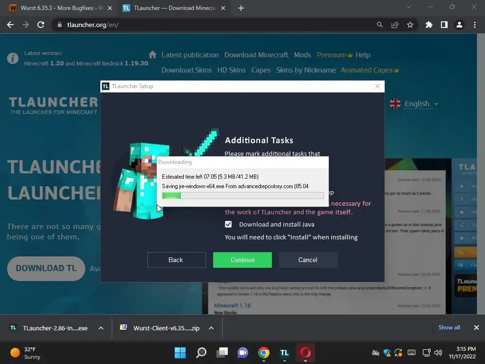The width and height of the screenshot is (485, 364).
Task: Click the DOWNLOAD TL button
Action: point(46,268)
